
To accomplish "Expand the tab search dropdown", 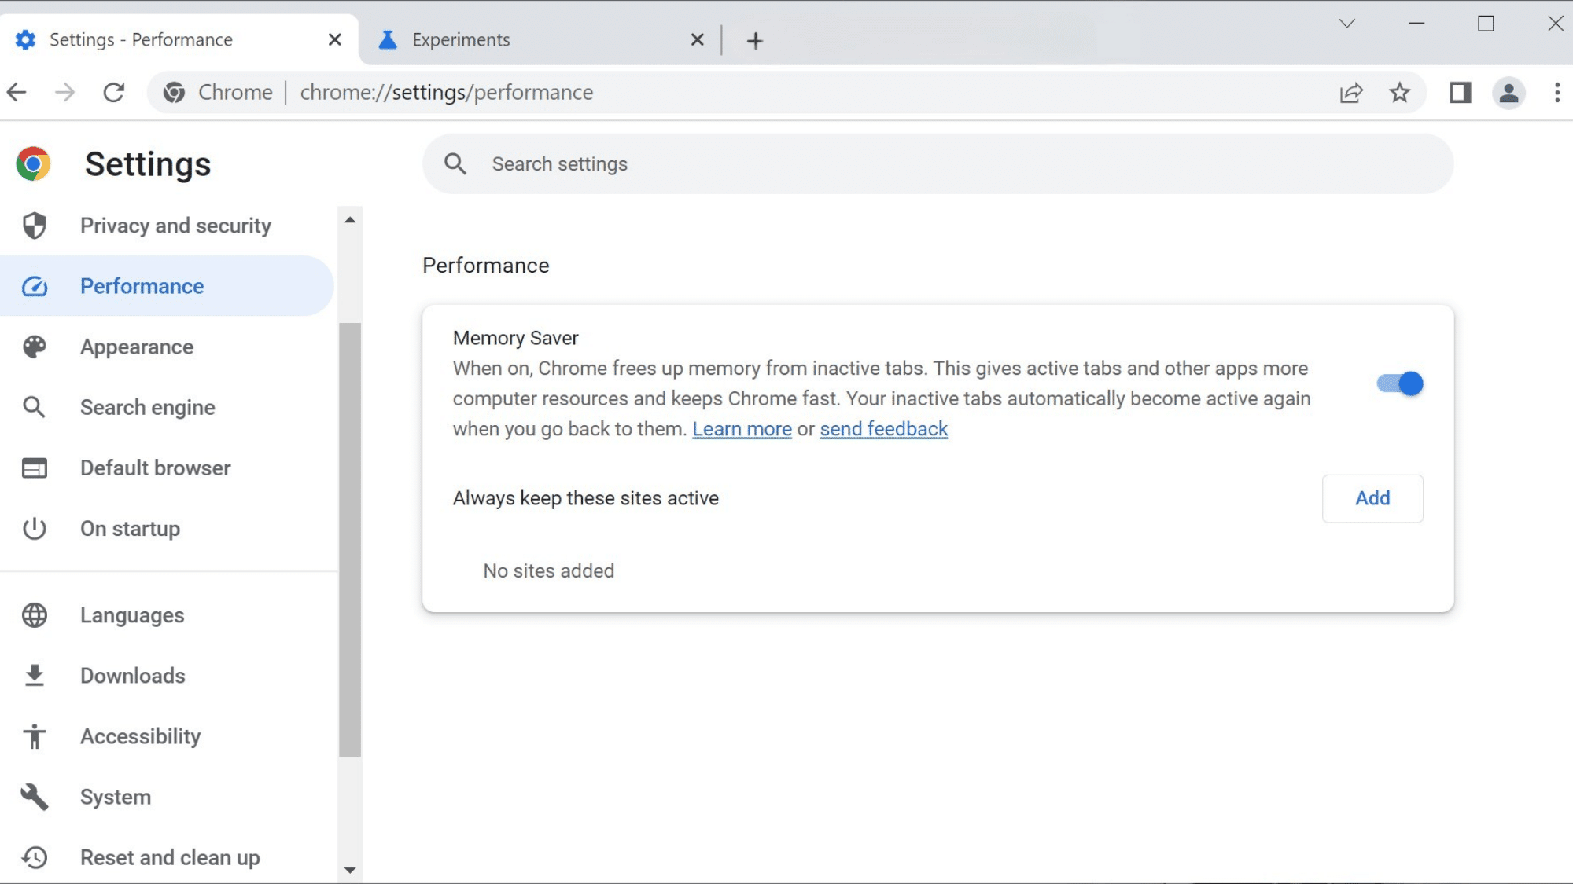I will pyautogui.click(x=1346, y=24).
